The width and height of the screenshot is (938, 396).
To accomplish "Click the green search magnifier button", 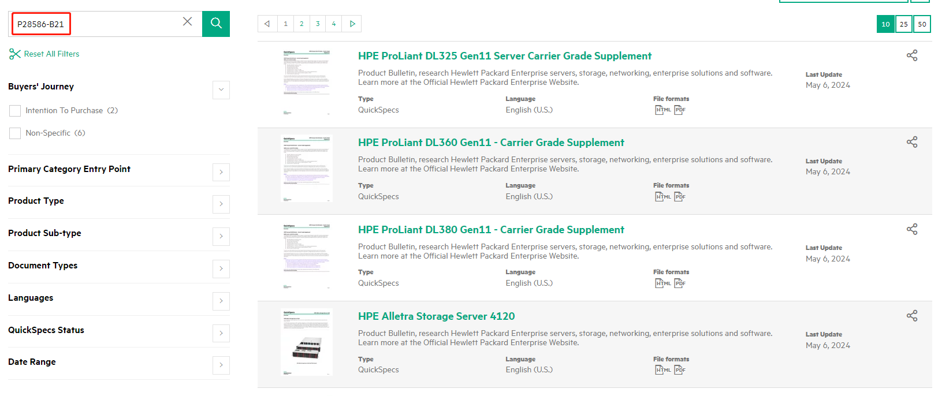I will (x=216, y=24).
